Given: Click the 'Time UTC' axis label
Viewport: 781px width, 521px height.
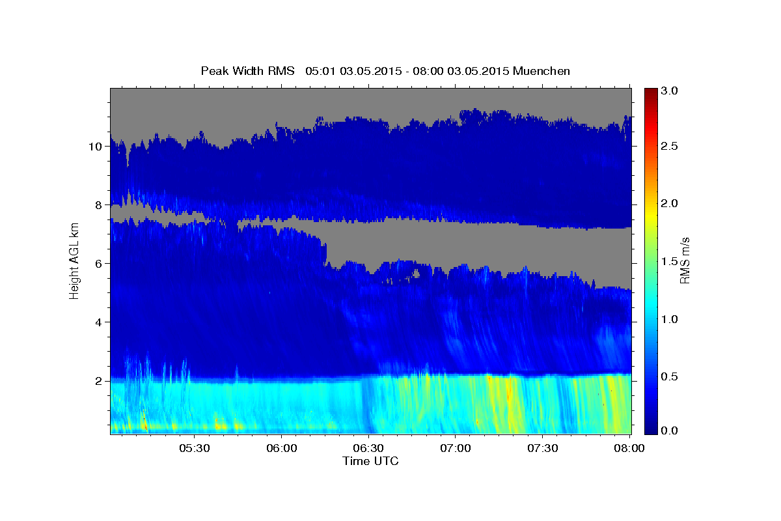Looking at the screenshot, I should [370, 461].
